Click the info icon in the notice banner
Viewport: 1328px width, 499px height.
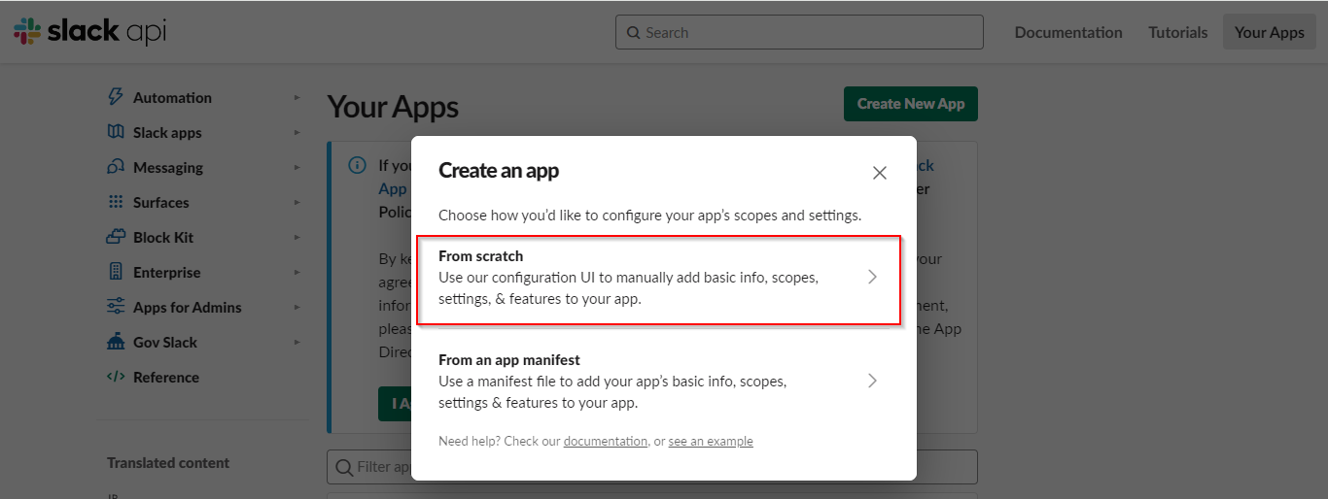tap(358, 165)
